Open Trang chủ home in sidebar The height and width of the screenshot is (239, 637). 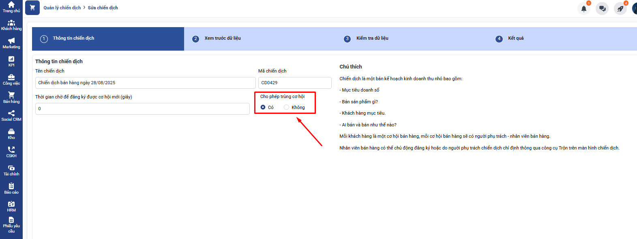[11, 7]
